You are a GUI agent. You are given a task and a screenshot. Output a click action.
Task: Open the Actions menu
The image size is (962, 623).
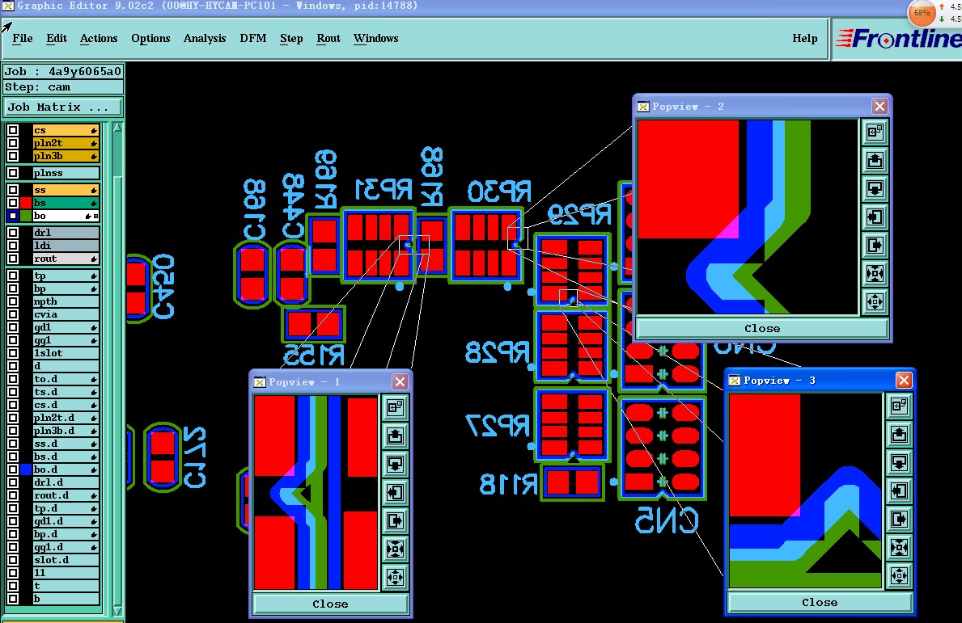pyautogui.click(x=99, y=38)
